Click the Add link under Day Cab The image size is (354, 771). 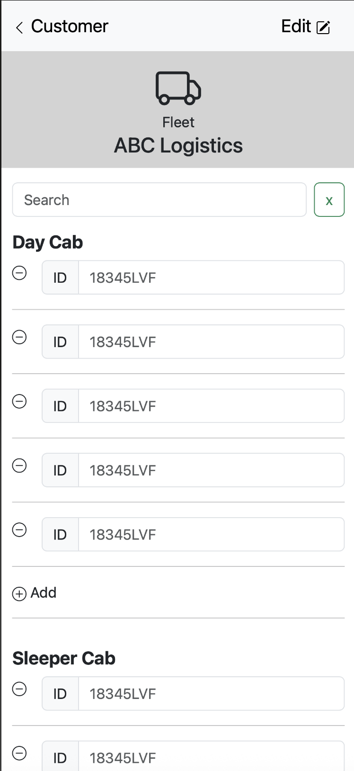click(x=44, y=593)
